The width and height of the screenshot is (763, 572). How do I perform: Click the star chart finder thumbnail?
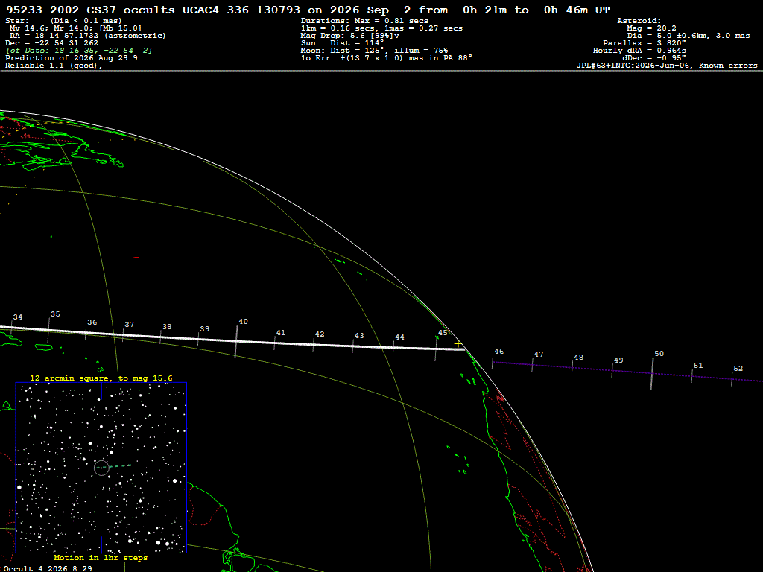pos(101,468)
